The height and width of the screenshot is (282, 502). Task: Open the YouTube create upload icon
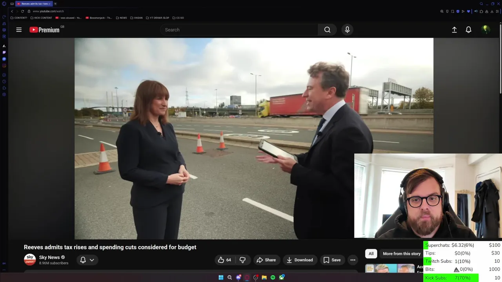454,30
